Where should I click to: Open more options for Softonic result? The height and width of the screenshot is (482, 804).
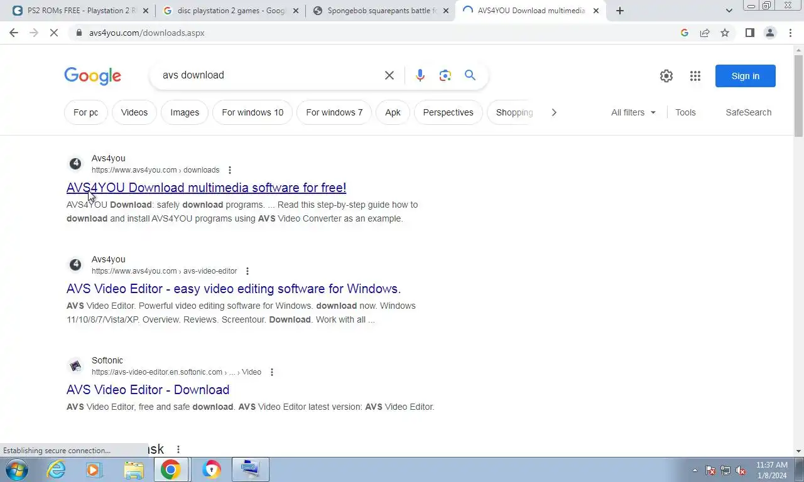(x=272, y=372)
